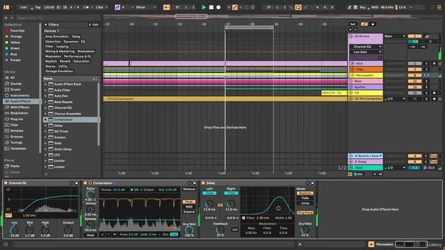Open the Channel EQ automation chooser
The width and height of the screenshot is (445, 250).
[x=366, y=47]
